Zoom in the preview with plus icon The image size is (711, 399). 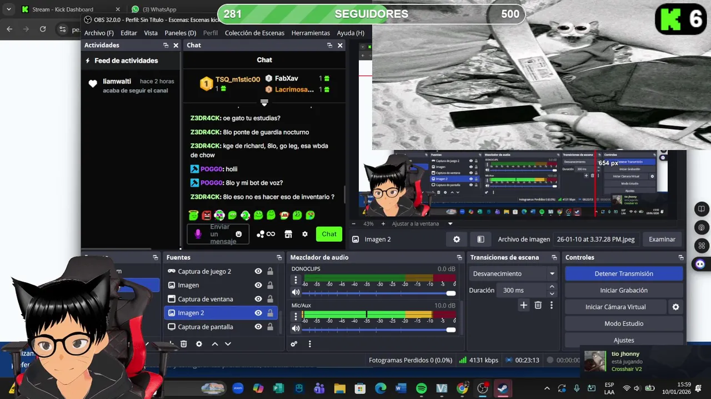[383, 224]
